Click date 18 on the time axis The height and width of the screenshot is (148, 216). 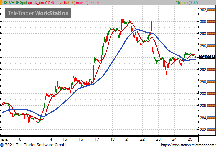[x=112, y=139]
